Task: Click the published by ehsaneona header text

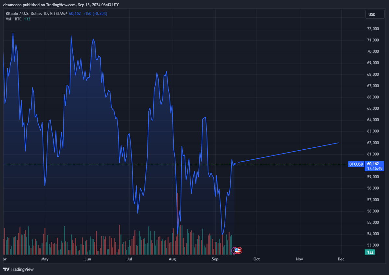Action: point(61,5)
